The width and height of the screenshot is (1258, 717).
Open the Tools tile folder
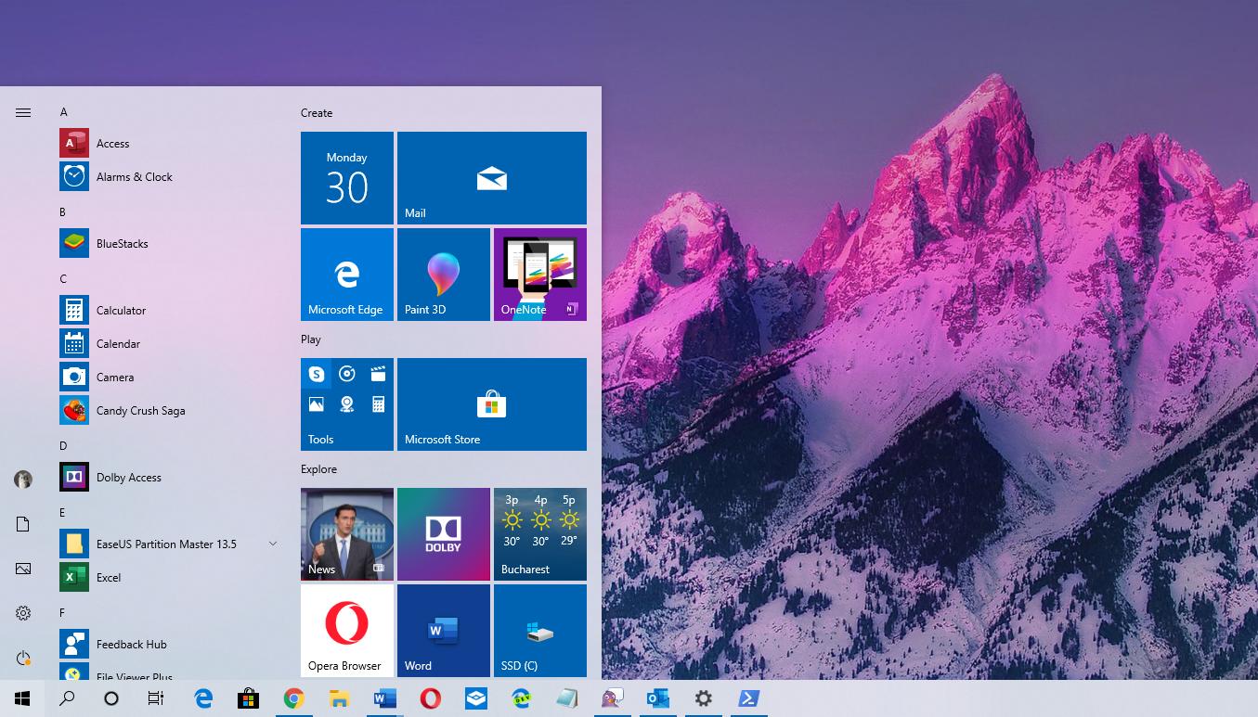tap(347, 404)
